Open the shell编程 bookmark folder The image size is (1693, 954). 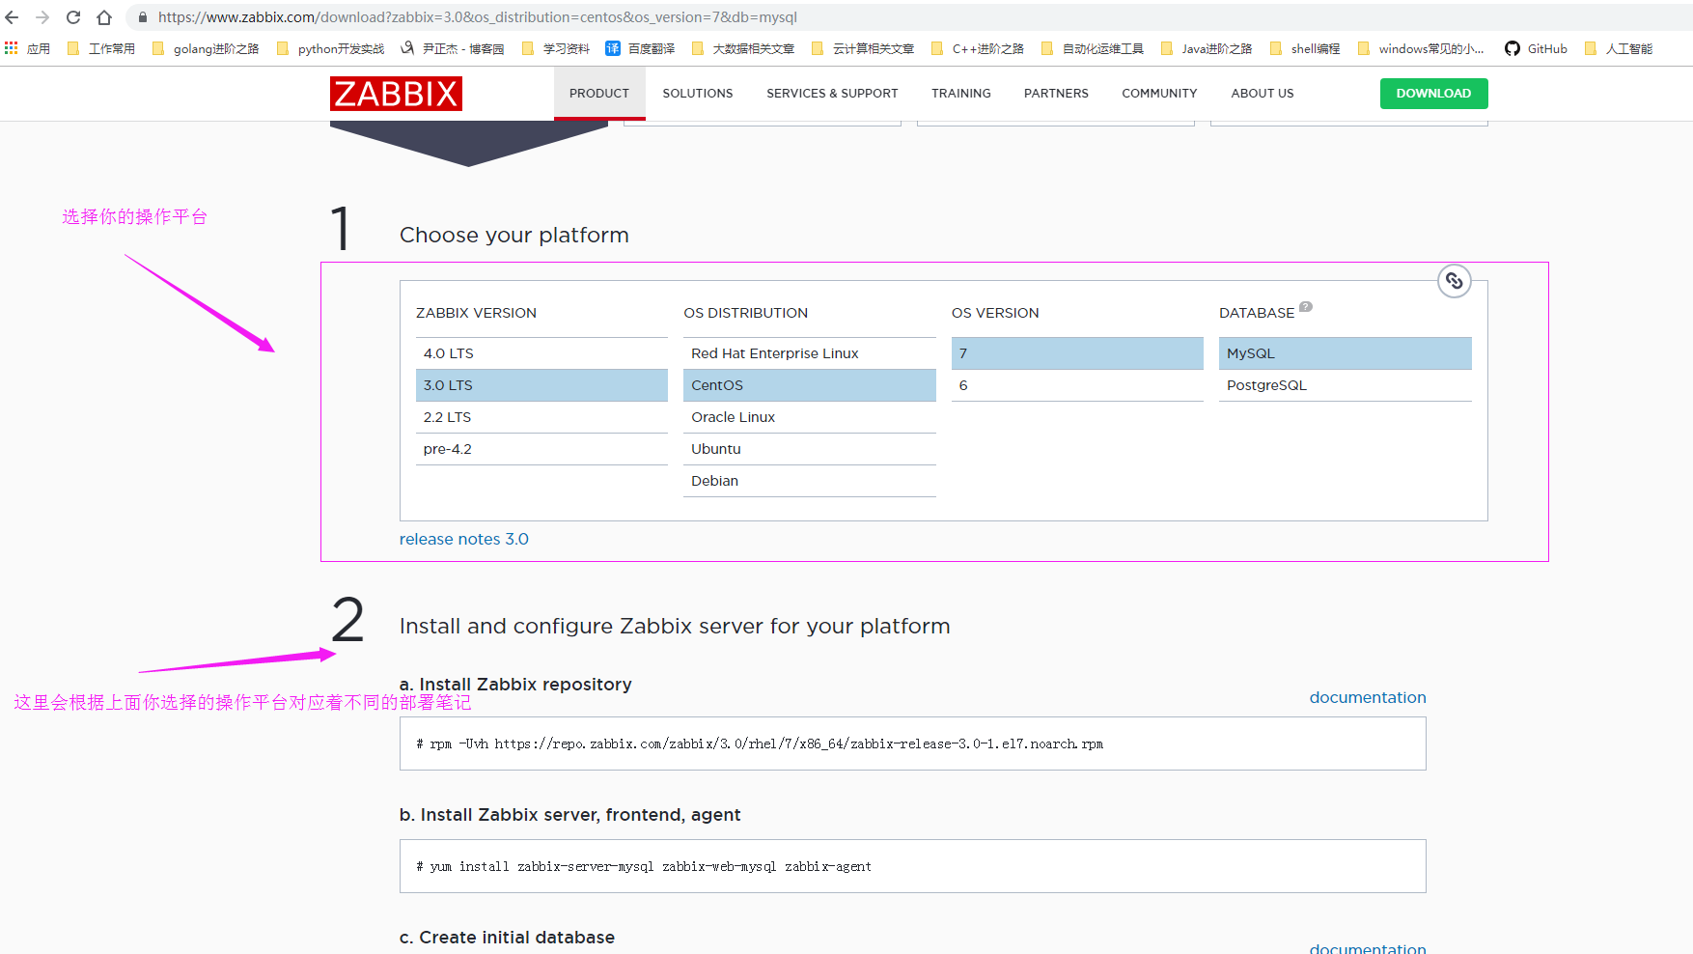click(x=1305, y=48)
